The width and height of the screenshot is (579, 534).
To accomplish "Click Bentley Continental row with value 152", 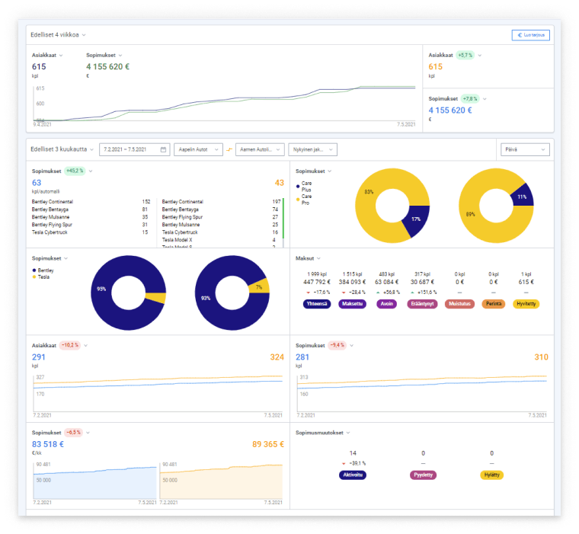I will tap(91, 202).
